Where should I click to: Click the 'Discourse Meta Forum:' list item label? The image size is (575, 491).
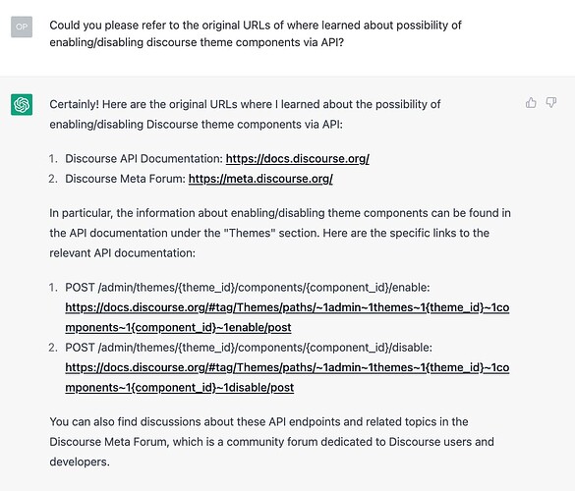pos(126,179)
